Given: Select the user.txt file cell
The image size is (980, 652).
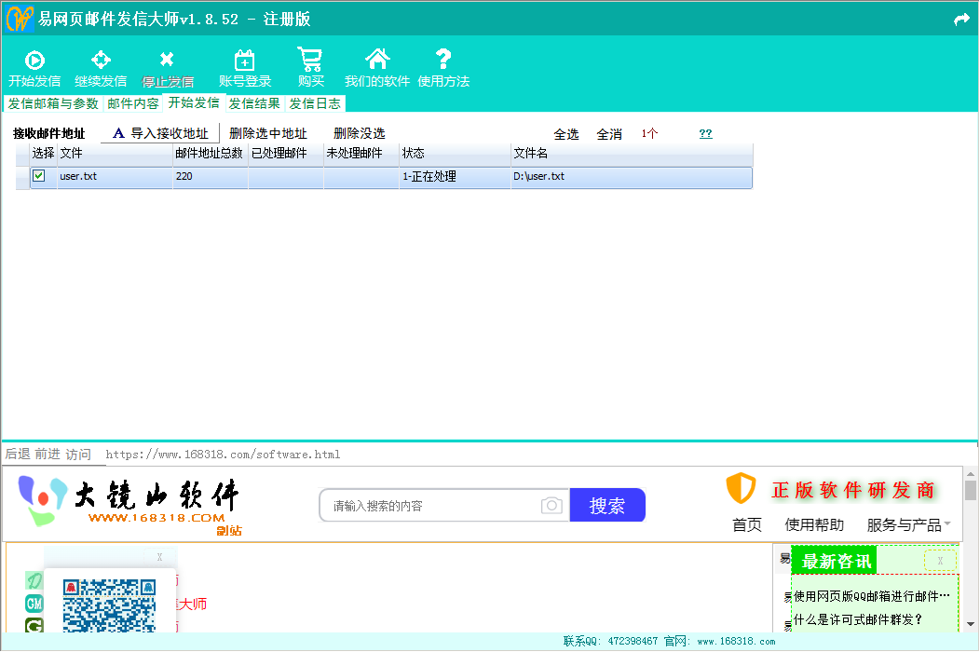Looking at the screenshot, I should (x=115, y=176).
